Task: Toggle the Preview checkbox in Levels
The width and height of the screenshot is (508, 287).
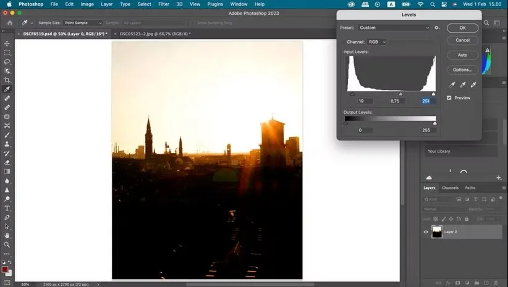Action: pyautogui.click(x=449, y=98)
